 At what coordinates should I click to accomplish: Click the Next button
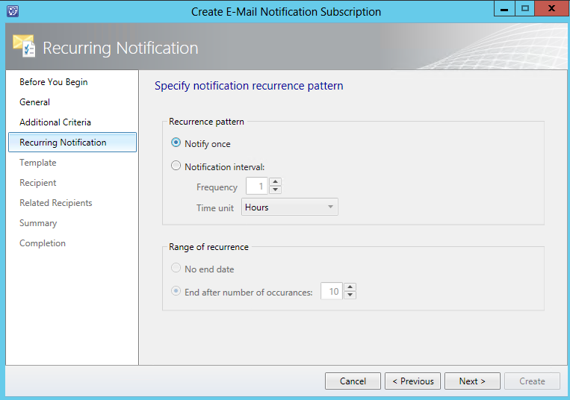tap(472, 381)
